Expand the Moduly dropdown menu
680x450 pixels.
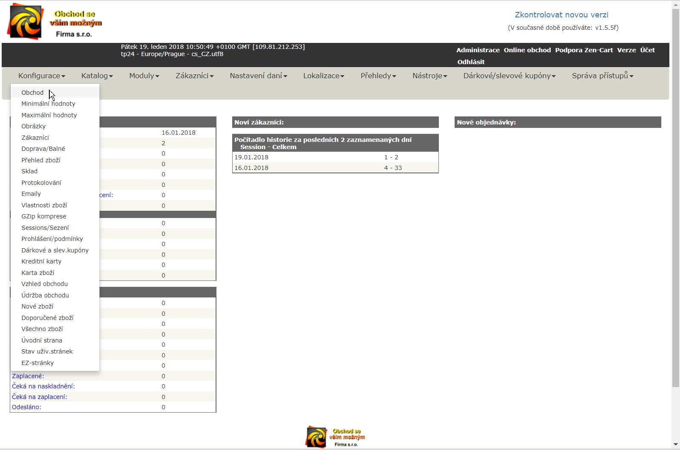[144, 76]
